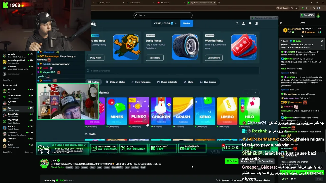Click the Wallet button

186,23
